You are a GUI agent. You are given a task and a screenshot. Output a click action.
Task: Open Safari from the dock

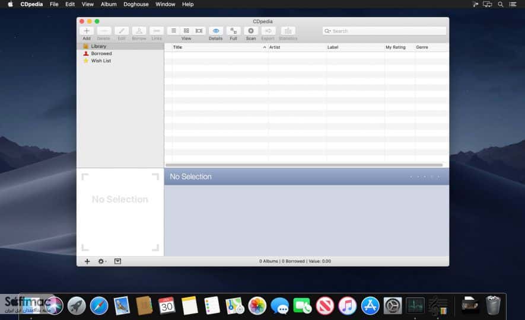point(99,306)
